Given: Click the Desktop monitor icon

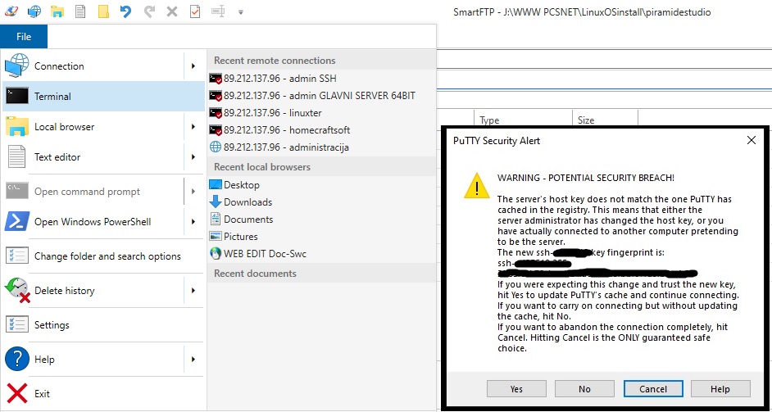Looking at the screenshot, I should (216, 184).
